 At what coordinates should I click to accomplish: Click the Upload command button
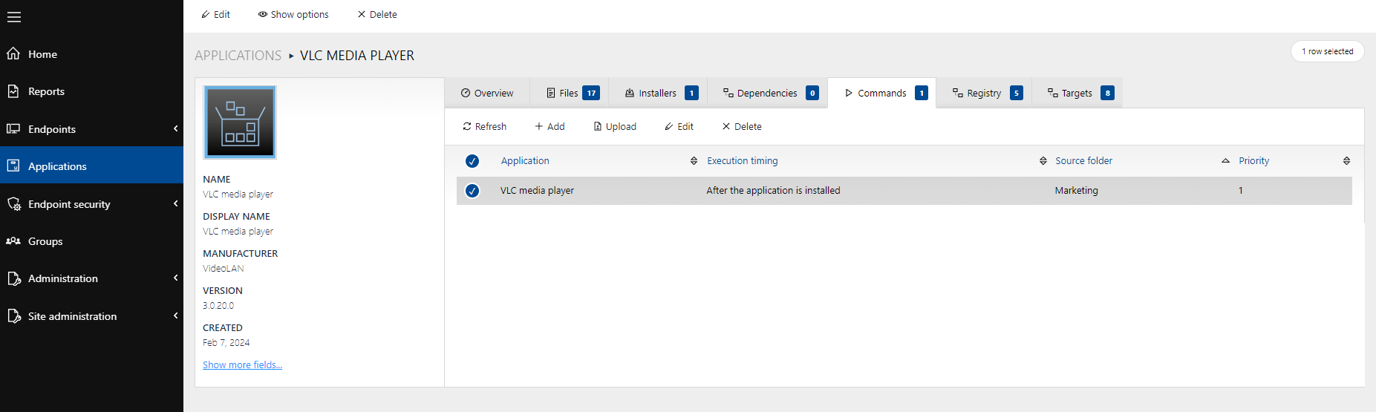615,127
